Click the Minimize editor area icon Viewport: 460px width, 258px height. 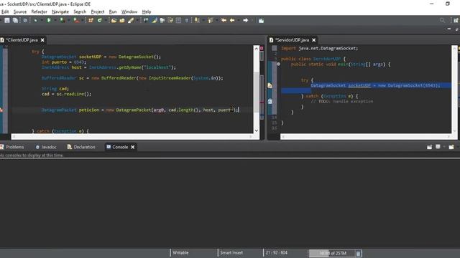(x=449, y=29)
